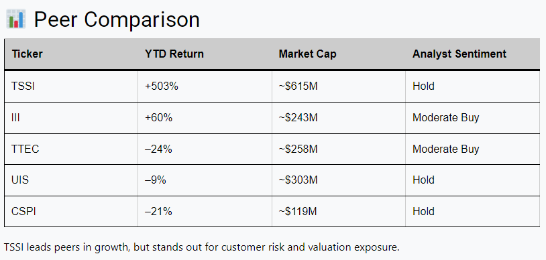This screenshot has width=546, height=260.
Task: Click the Ticker column header
Action: 27,54
